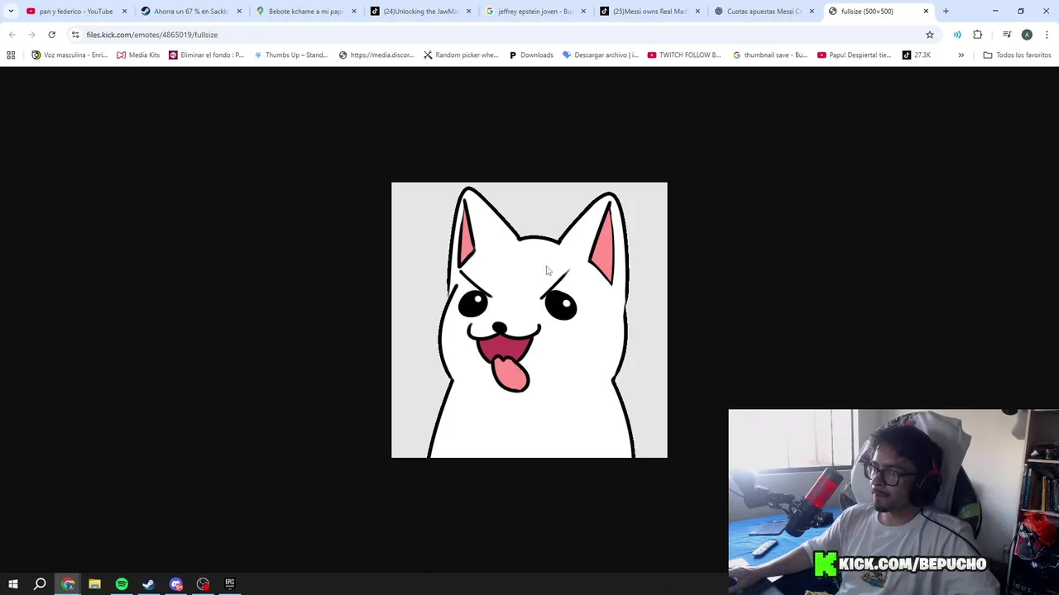Open the thumbnail save bookmark

click(x=769, y=55)
